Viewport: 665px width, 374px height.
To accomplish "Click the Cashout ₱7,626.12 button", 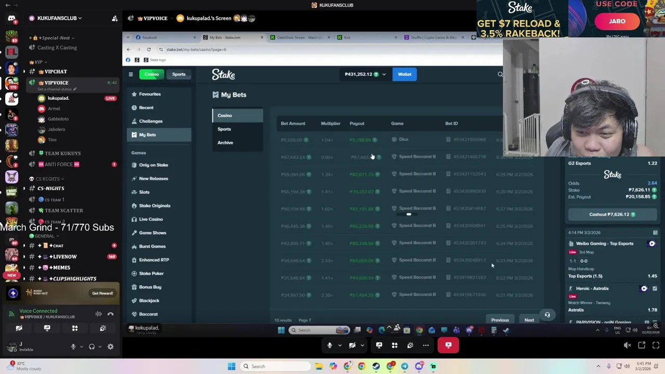I will click(612, 214).
